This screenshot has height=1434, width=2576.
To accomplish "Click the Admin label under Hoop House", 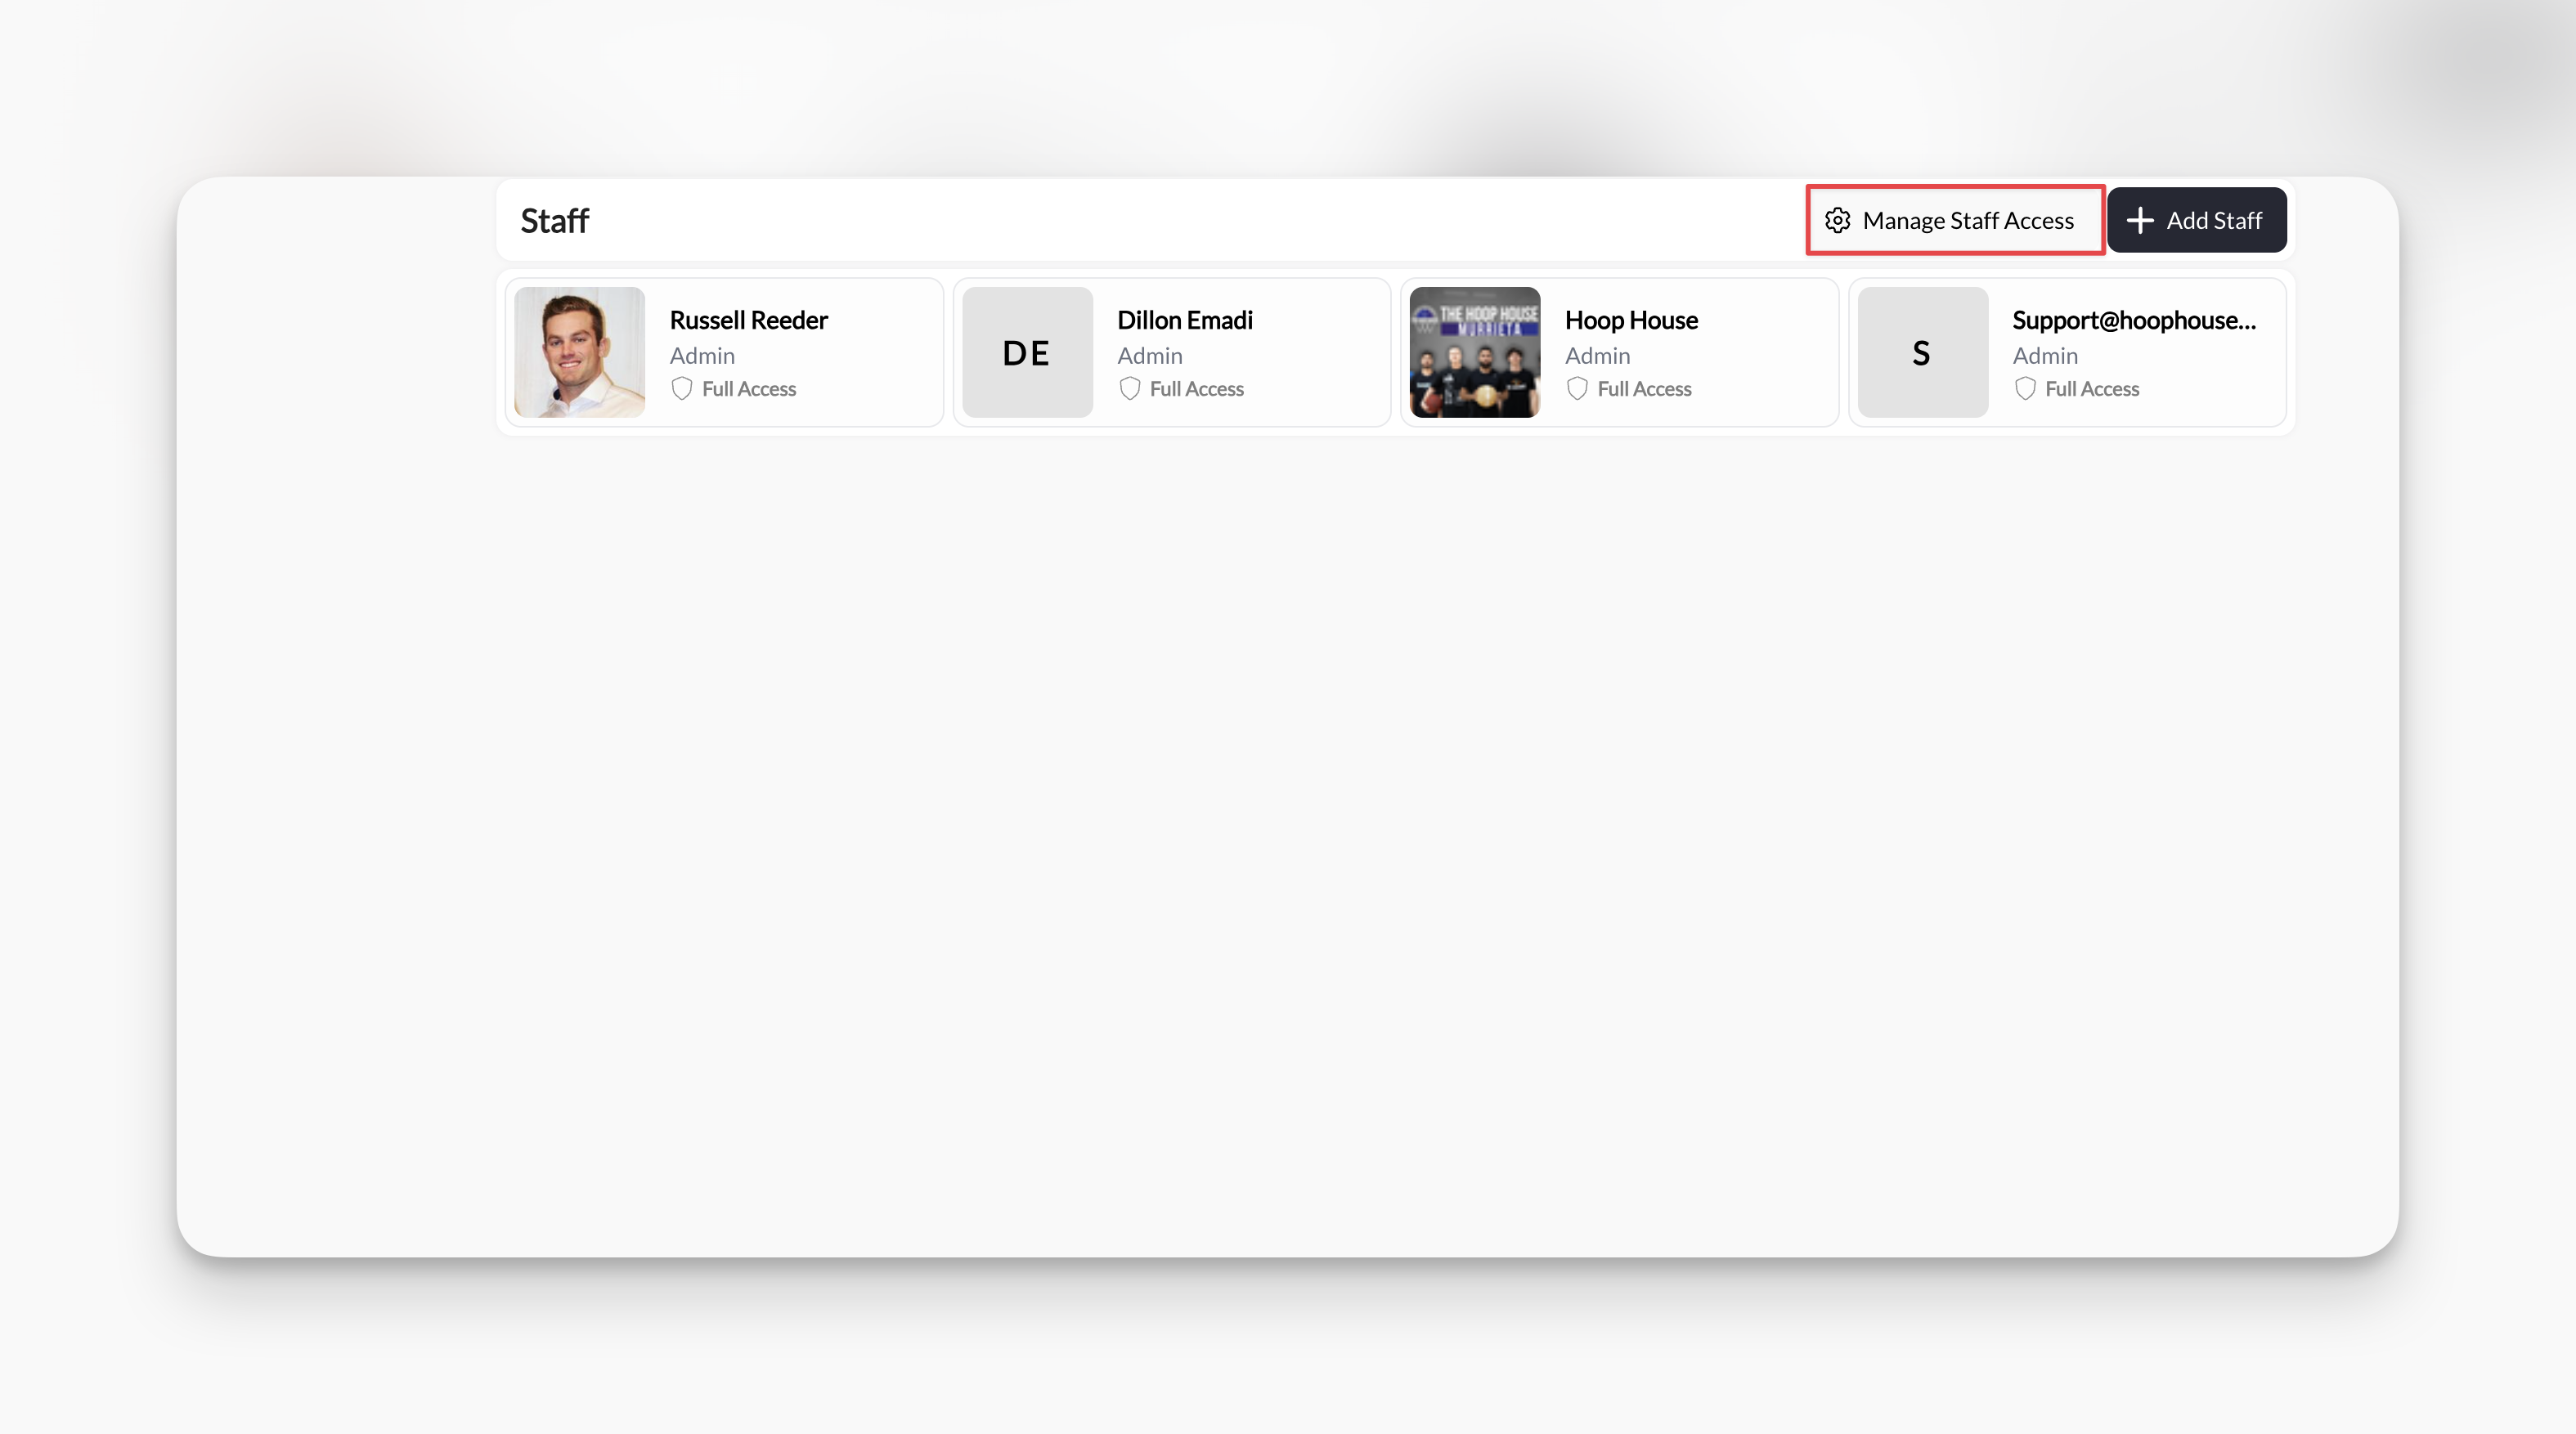I will click(1597, 355).
